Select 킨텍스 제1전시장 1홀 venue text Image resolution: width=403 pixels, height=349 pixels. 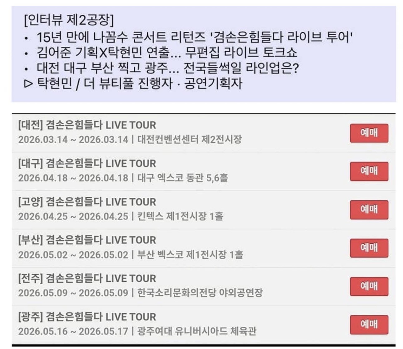click(x=180, y=216)
